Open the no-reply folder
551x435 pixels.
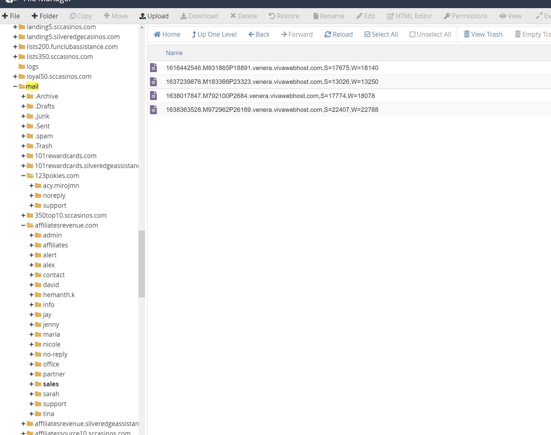(x=55, y=354)
